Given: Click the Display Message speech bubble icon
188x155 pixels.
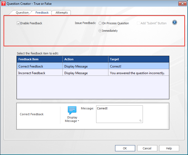Looking at the screenshot, I should click(72, 110).
